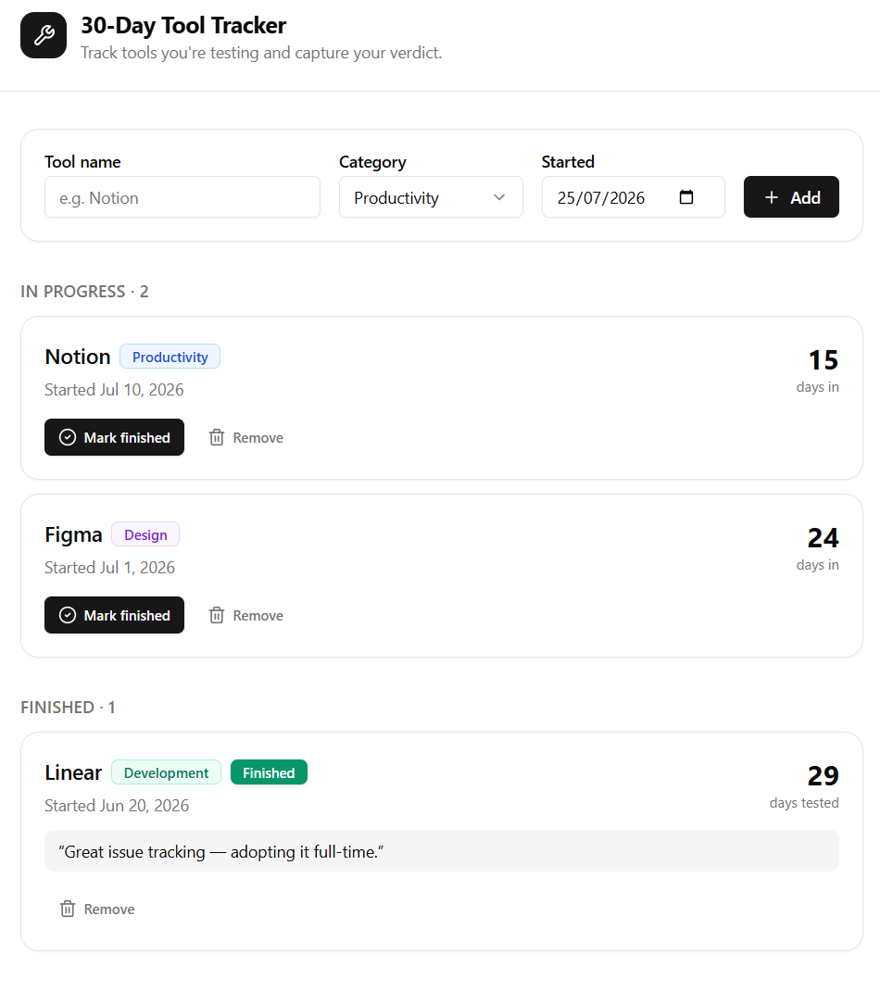
Task: Click the 24 days in counter
Action: (818, 548)
